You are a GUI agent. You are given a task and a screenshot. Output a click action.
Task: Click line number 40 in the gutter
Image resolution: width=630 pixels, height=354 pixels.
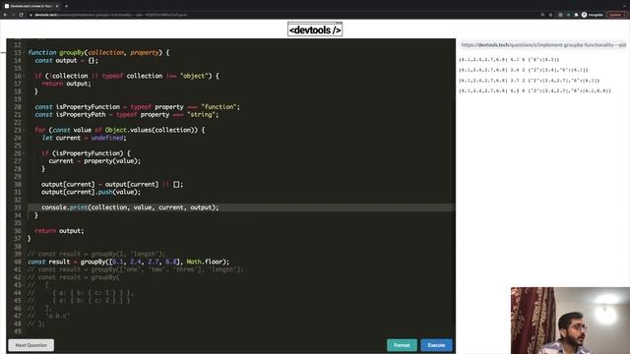click(18, 262)
